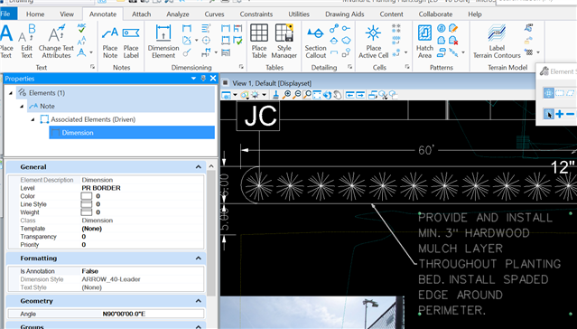Viewport: 577px width, 329px height.
Task: Open the Analyze ribbon tab
Action: [x=178, y=14]
